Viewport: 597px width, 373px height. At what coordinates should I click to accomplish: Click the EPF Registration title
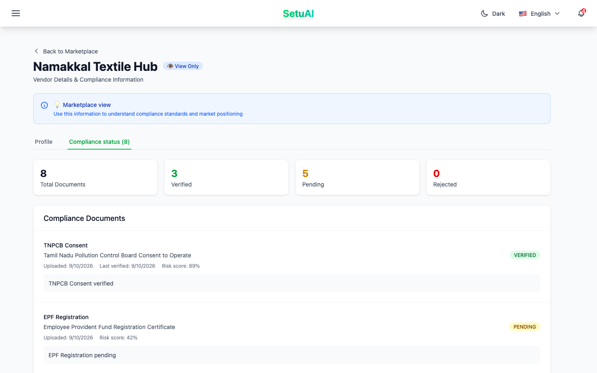click(x=66, y=317)
